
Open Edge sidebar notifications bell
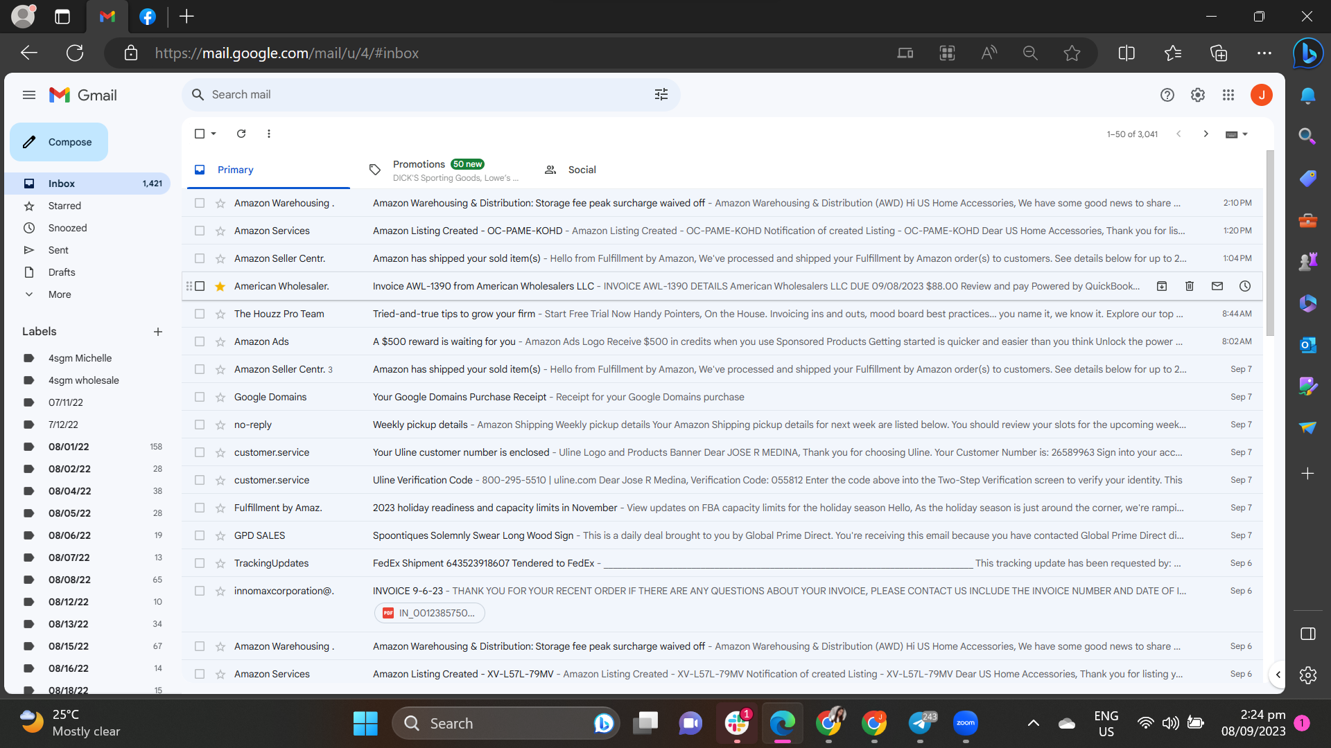(x=1308, y=96)
